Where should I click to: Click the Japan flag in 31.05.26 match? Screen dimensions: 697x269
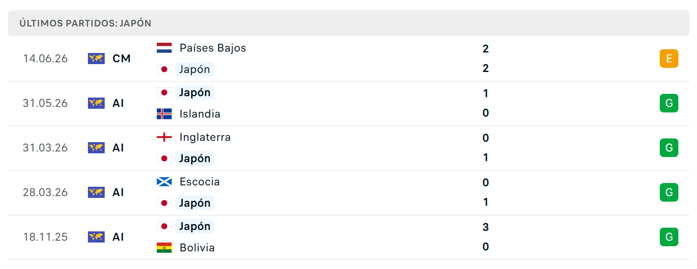(164, 92)
